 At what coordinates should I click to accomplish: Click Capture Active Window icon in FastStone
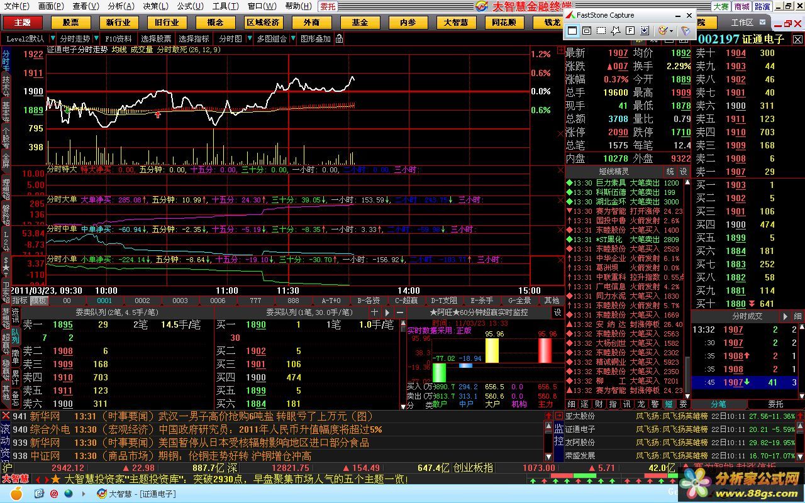pos(572,30)
